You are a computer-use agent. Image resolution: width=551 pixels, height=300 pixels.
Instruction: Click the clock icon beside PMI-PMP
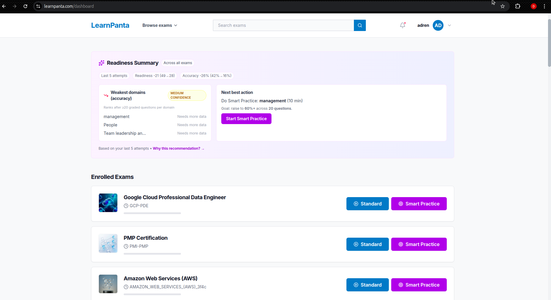click(x=126, y=246)
